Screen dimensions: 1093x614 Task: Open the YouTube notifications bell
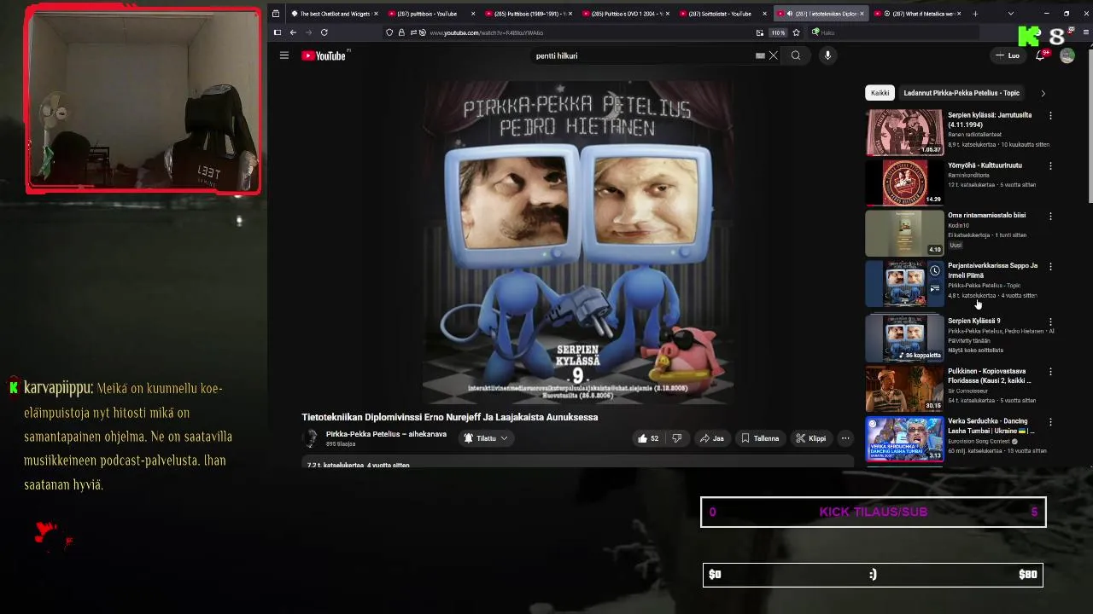1040,55
